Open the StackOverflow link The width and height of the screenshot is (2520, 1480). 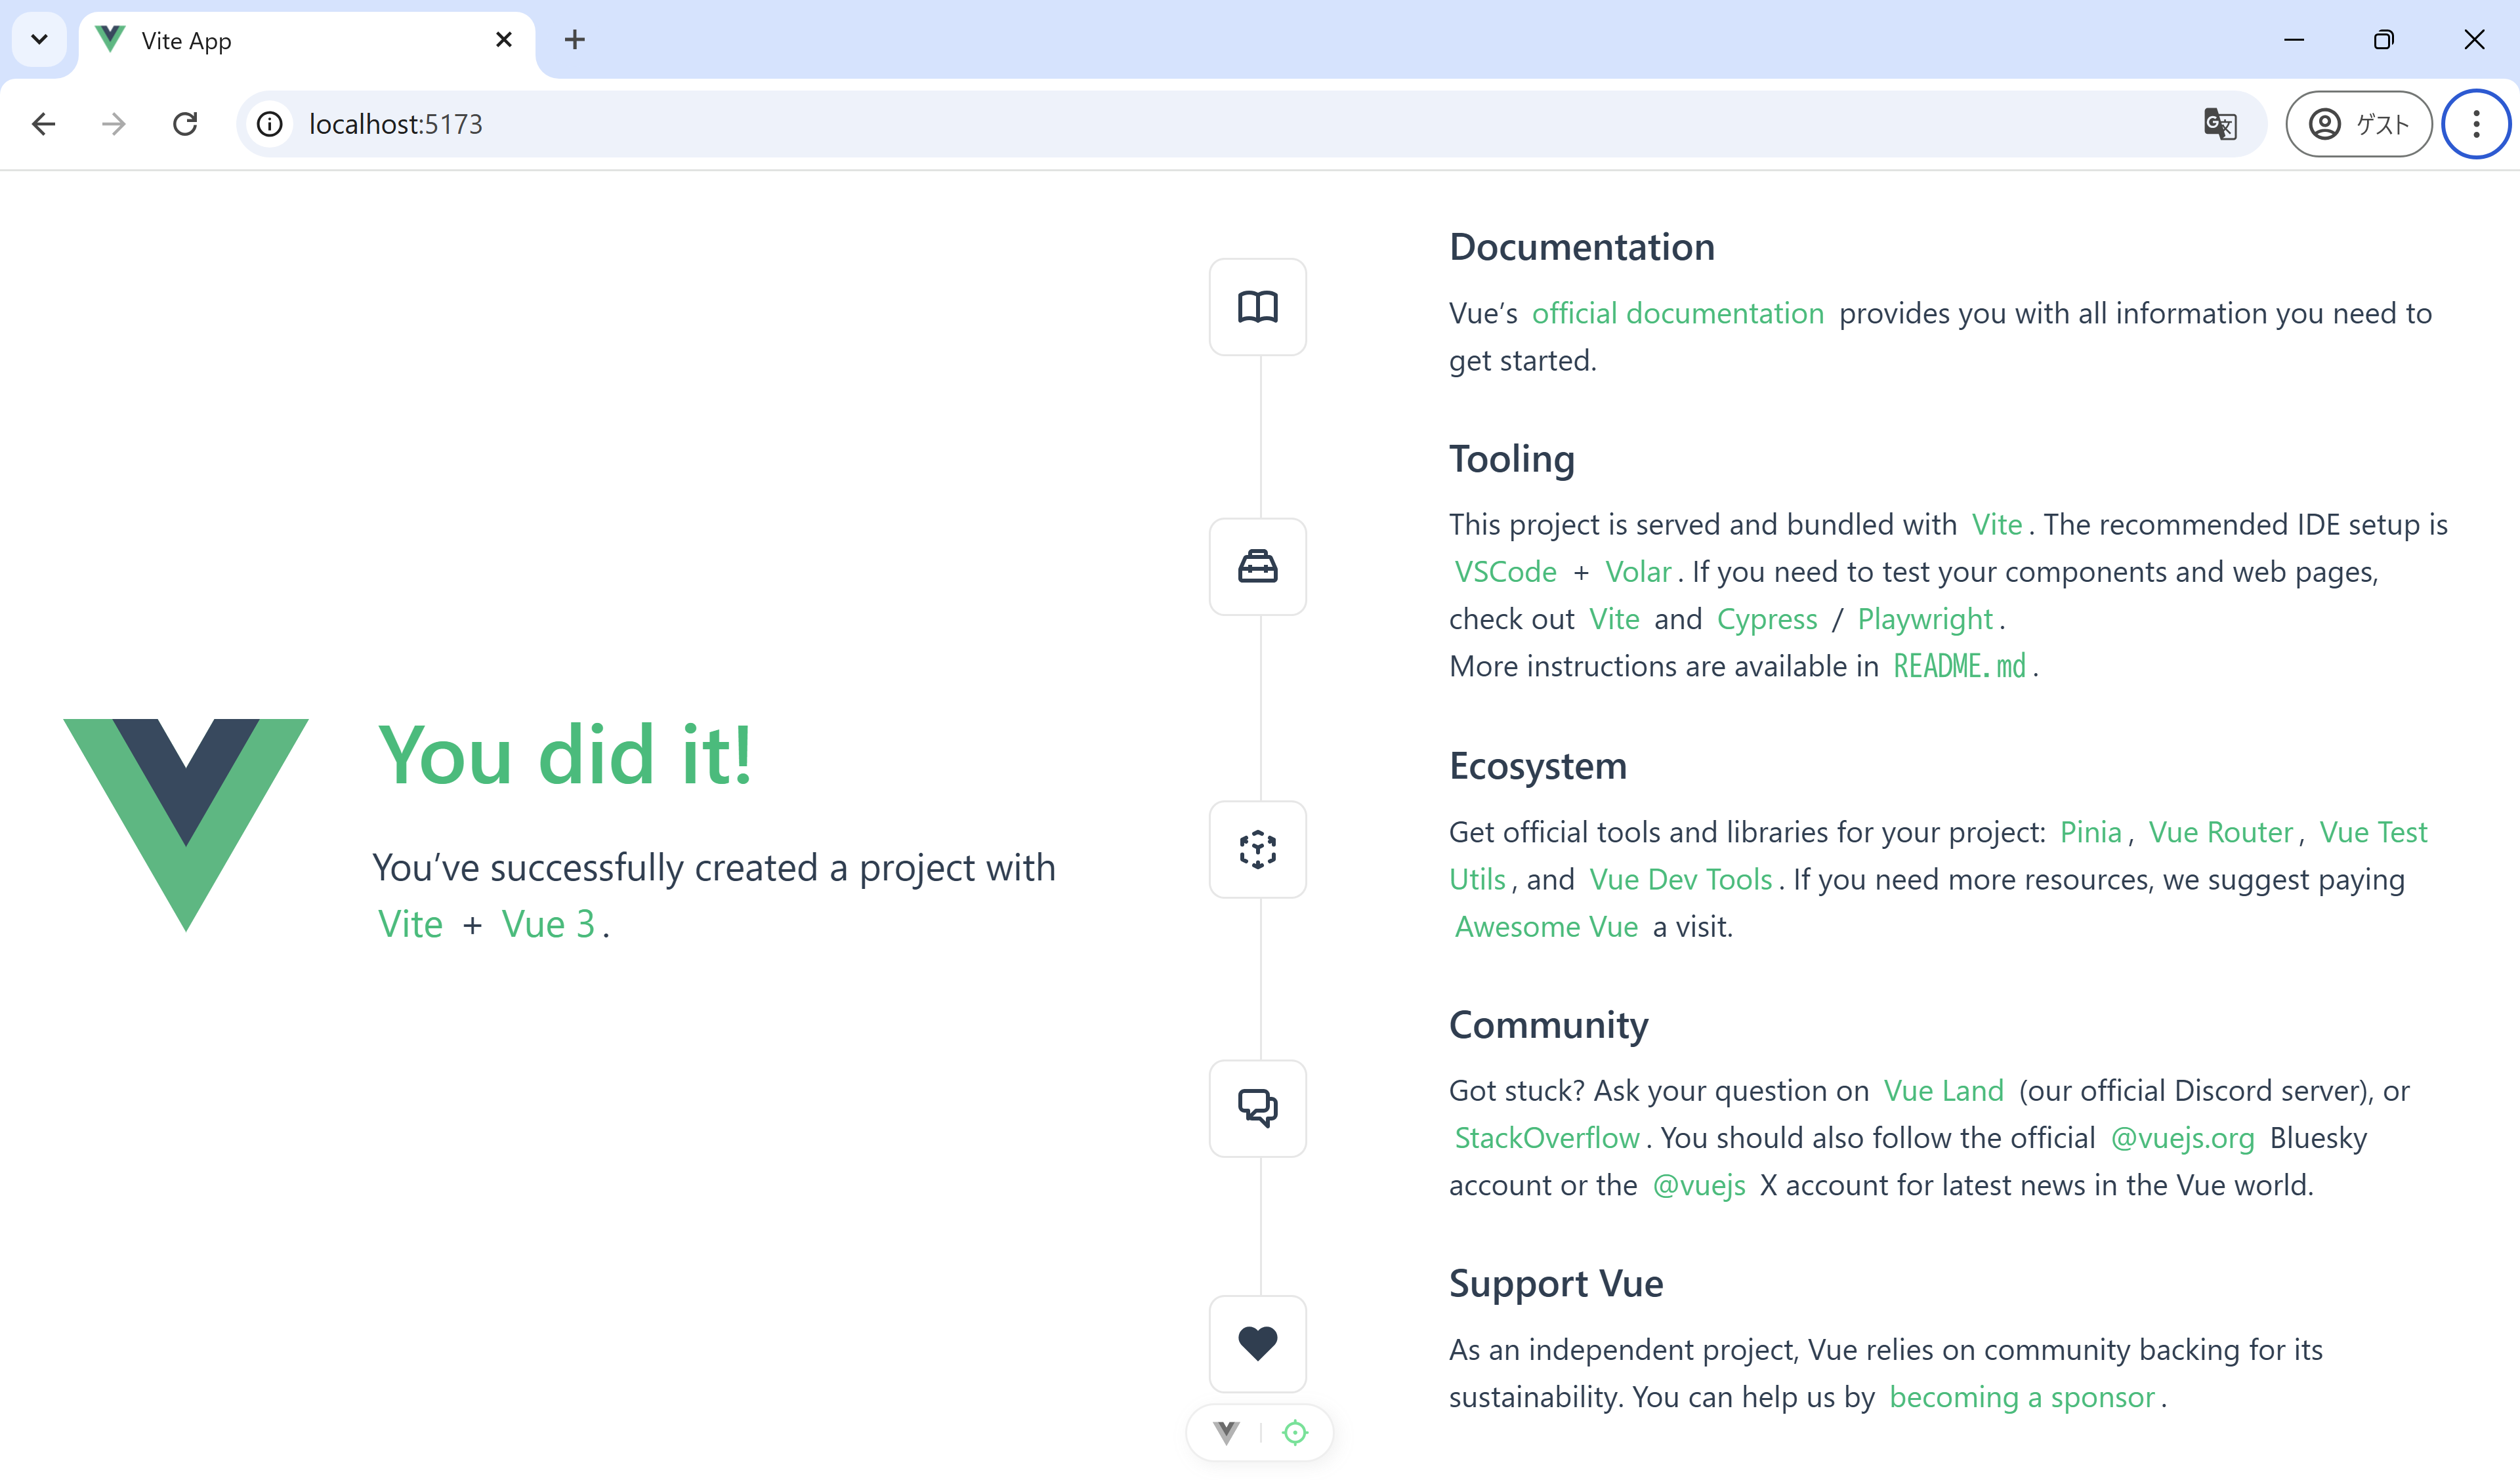pos(1547,1137)
